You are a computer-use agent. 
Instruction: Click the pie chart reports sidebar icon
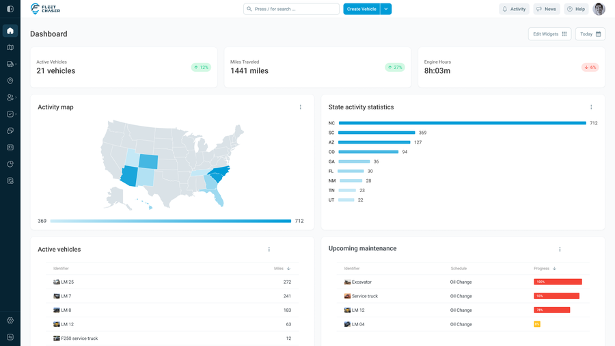pyautogui.click(x=10, y=164)
